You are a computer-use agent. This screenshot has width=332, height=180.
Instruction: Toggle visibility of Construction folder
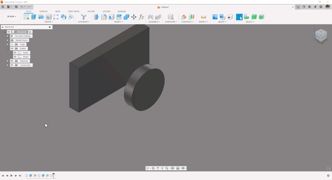pyautogui.click(x=12, y=65)
